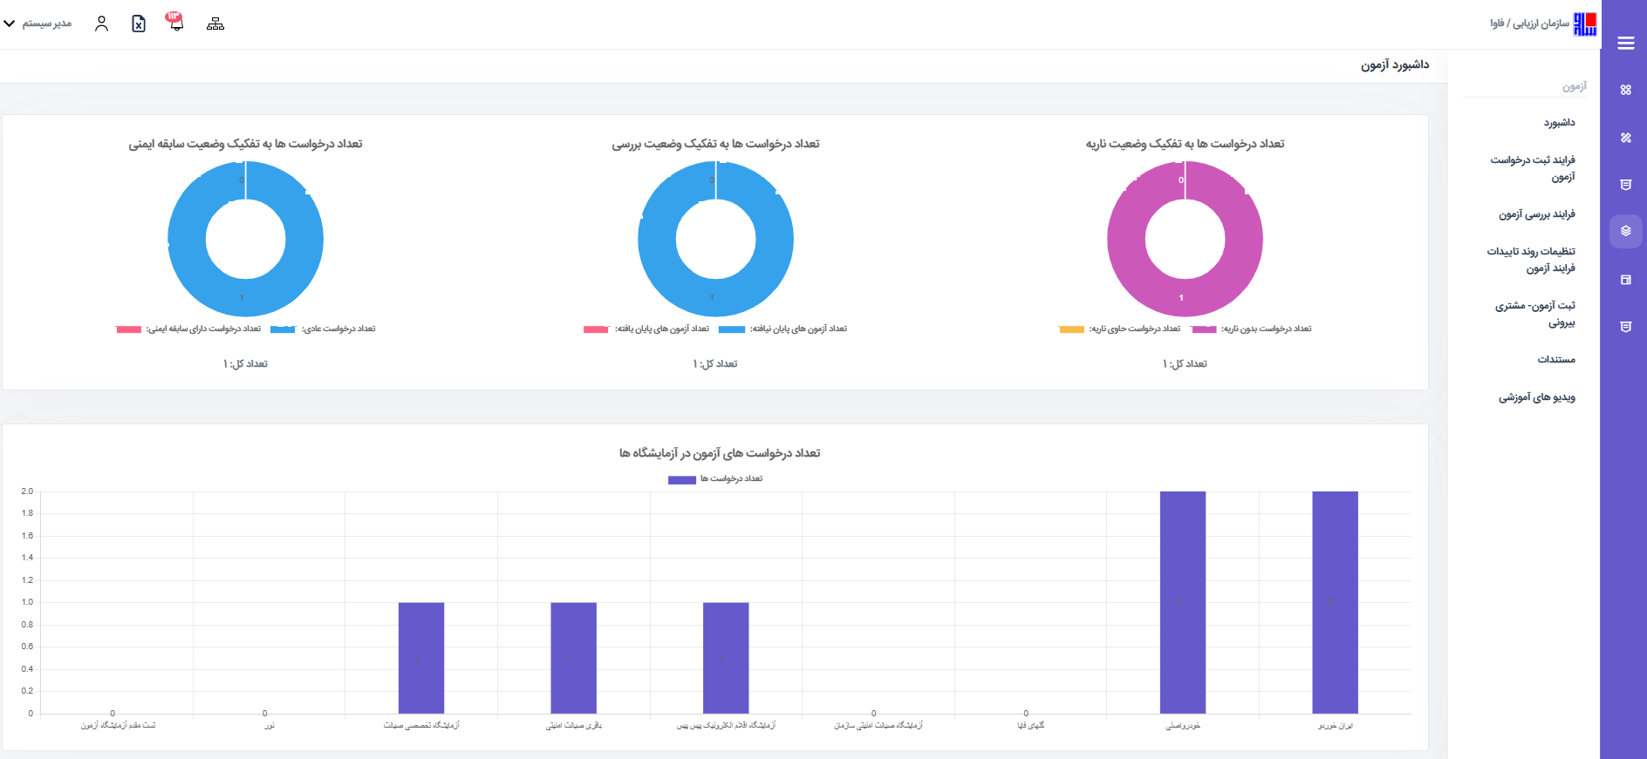The height and width of the screenshot is (759, 1647).
Task: Click the purple swatch for تعداد درخواست ها
Action: click(x=682, y=479)
